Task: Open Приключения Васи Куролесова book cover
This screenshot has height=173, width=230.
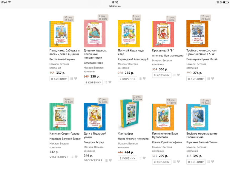Action: click(163, 117)
